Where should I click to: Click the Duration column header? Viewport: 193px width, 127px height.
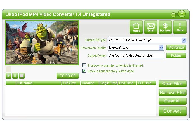(90, 83)
